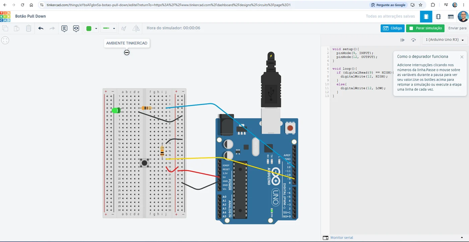Click the Delete trash icon
The height and width of the screenshot is (242, 469).
click(28, 28)
